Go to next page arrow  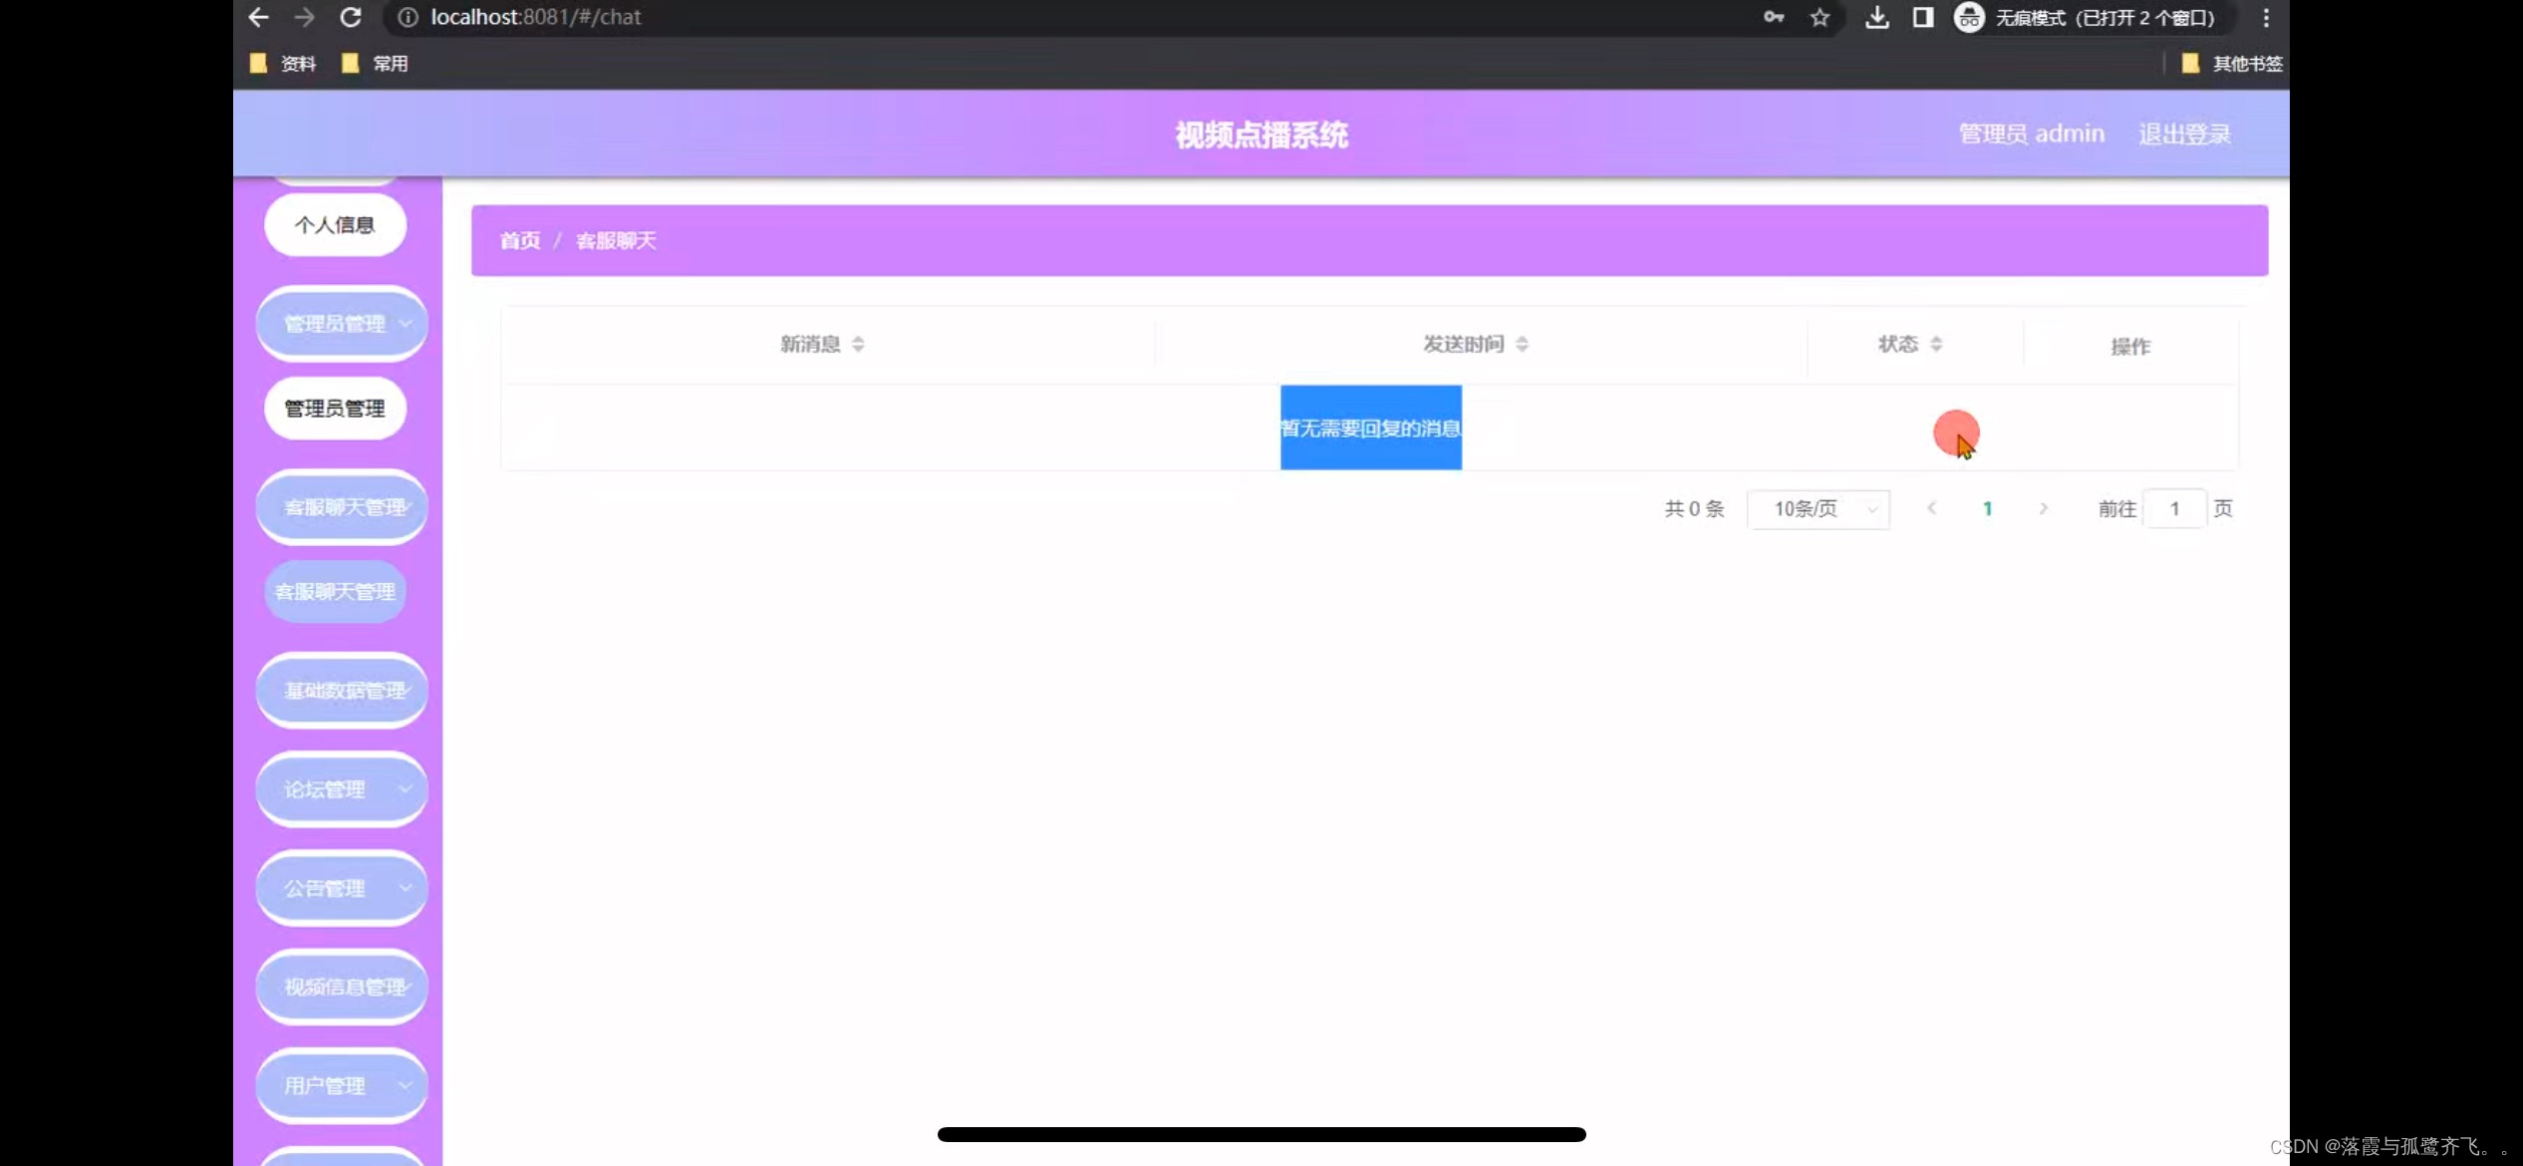[x=2043, y=508]
